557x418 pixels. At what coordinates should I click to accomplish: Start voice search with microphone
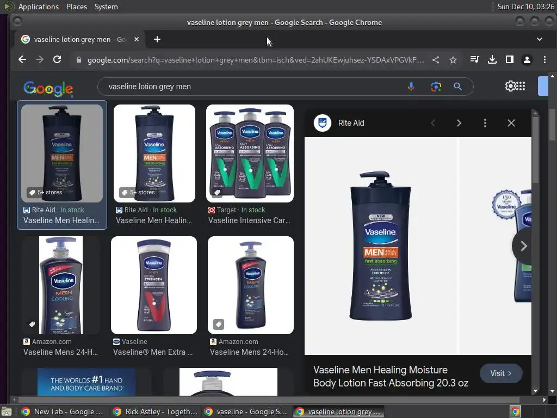point(411,87)
